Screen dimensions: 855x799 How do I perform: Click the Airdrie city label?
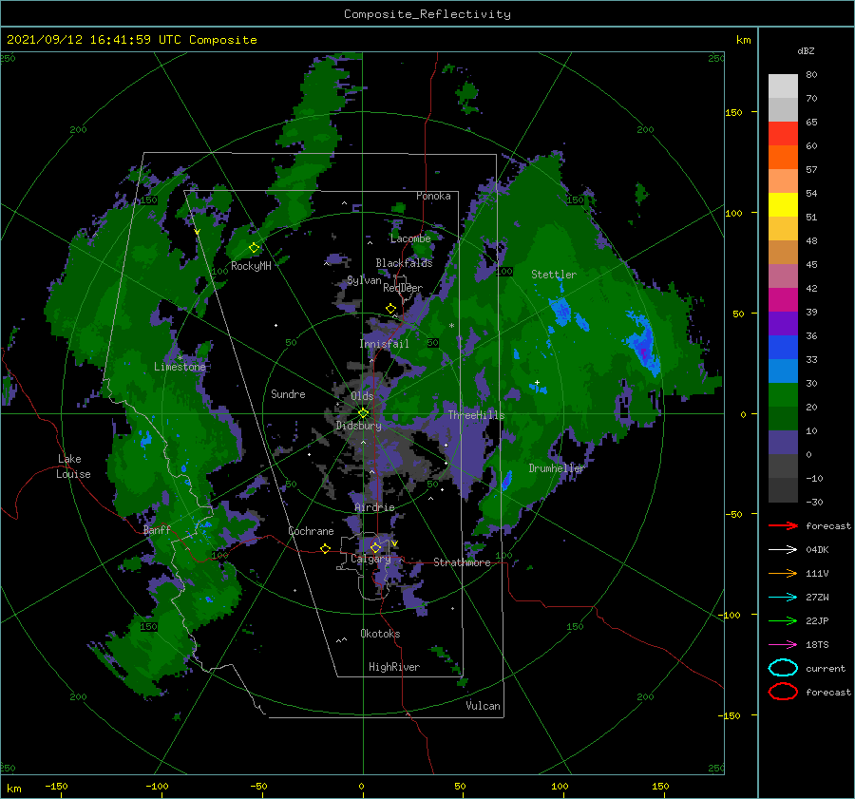coord(374,507)
